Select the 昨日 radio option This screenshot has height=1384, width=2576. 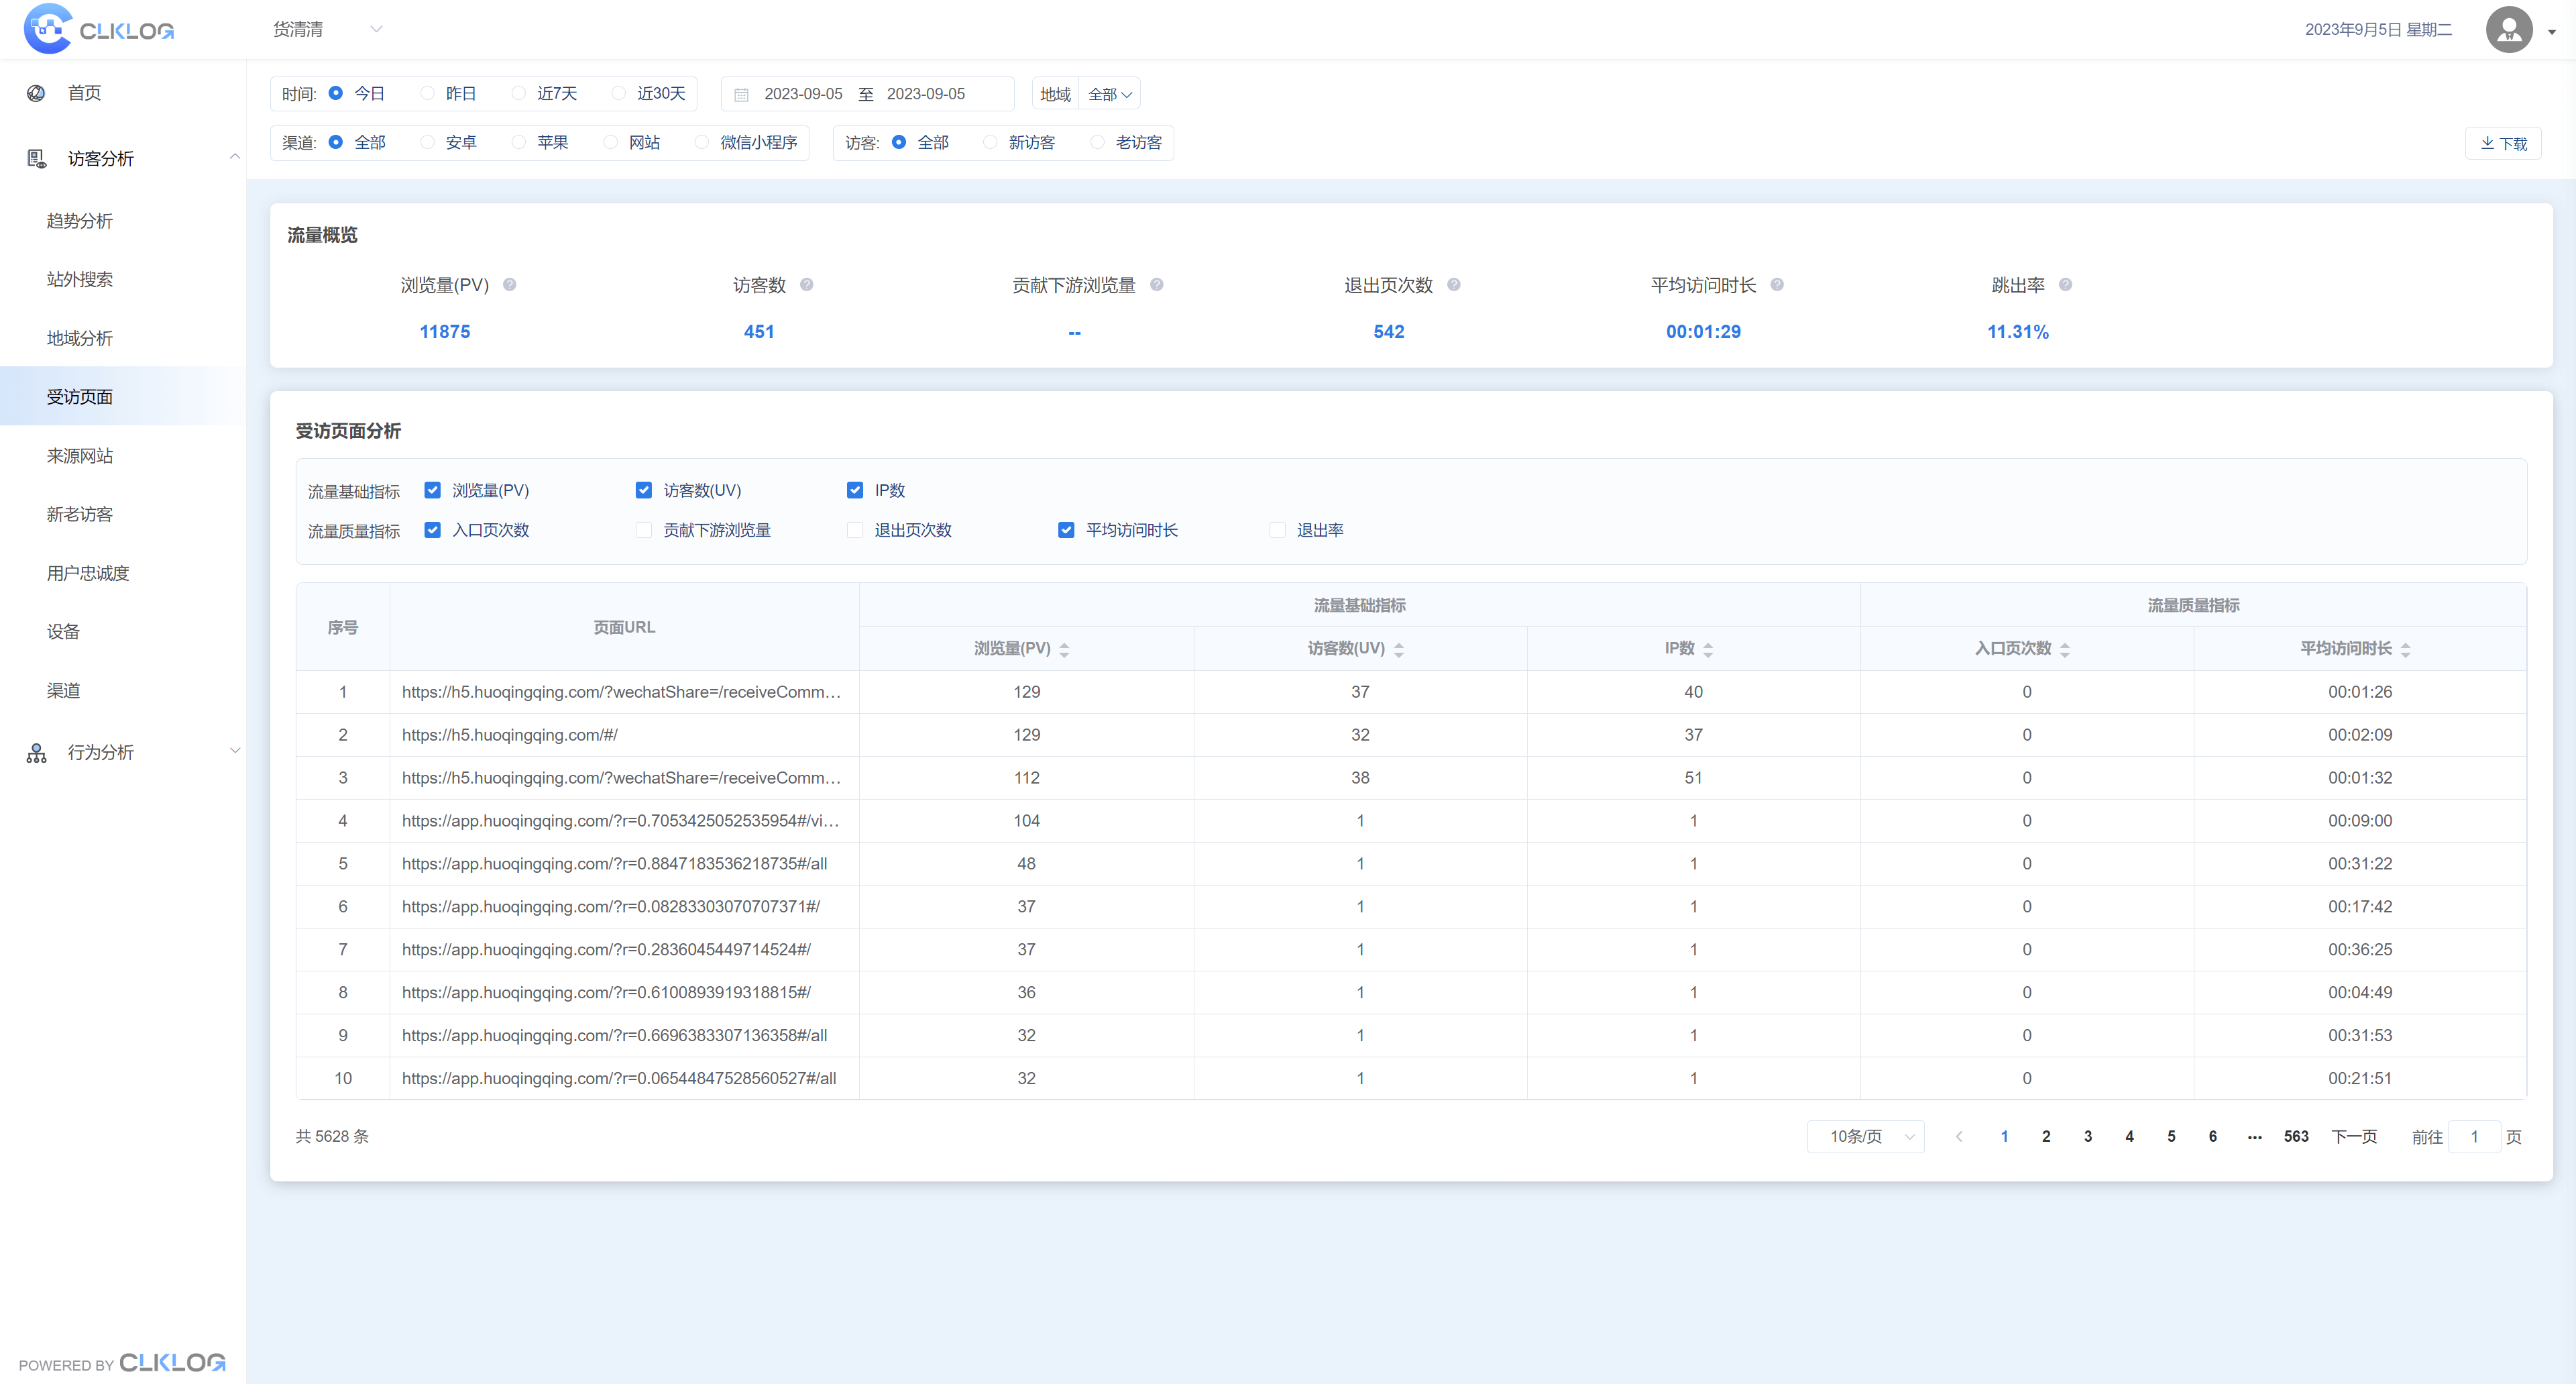click(x=427, y=93)
